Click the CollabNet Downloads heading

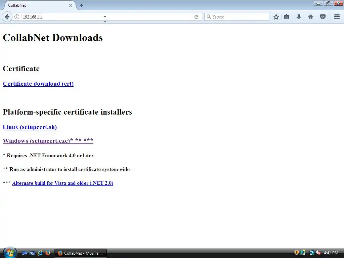53,38
